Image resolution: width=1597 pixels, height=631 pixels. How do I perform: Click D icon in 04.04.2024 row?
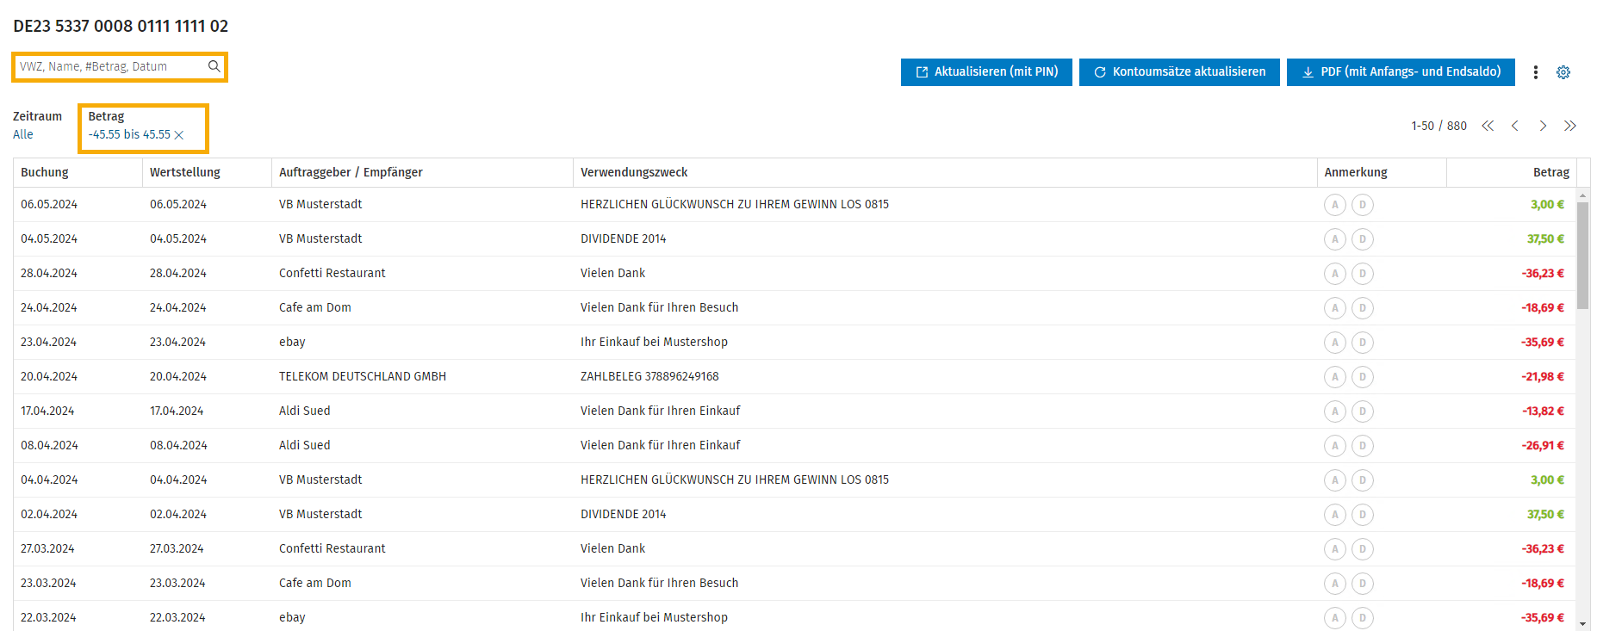tap(1363, 480)
